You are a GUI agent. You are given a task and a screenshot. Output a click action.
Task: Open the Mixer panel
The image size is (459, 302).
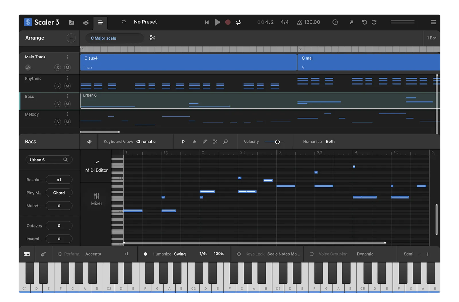coord(96,199)
